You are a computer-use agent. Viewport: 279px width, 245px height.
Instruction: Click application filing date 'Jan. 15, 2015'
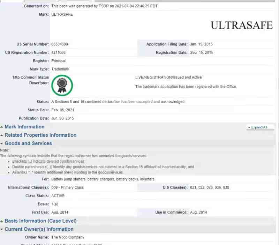click(201, 44)
